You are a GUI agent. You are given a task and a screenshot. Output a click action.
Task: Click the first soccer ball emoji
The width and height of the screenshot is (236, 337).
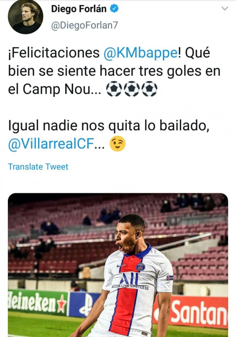[x=113, y=89]
